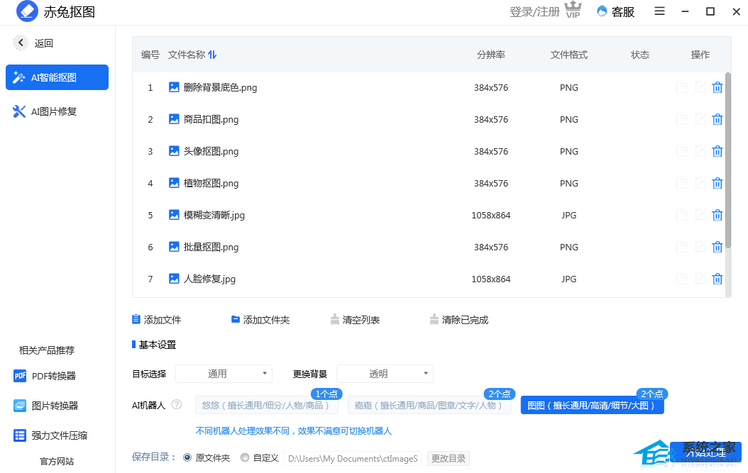
Task: Expand the 目标选择 dropdown
Action: coord(223,374)
